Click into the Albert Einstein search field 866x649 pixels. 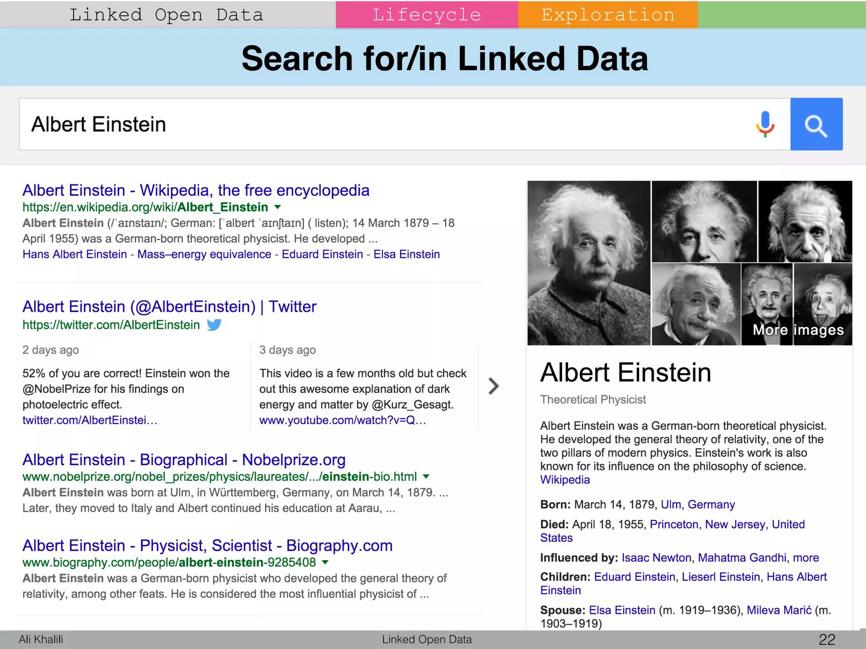tap(381, 124)
